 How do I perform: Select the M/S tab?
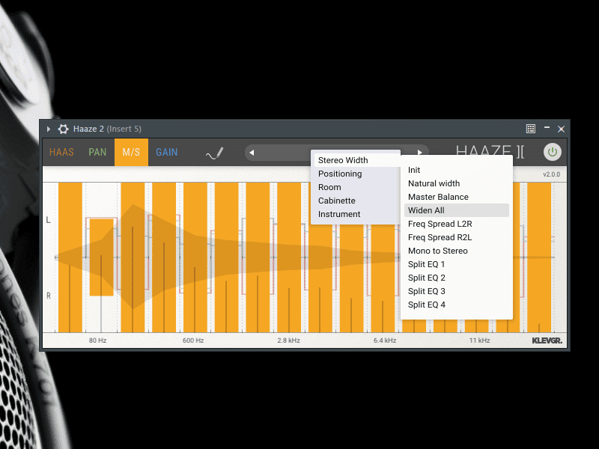[x=131, y=152]
